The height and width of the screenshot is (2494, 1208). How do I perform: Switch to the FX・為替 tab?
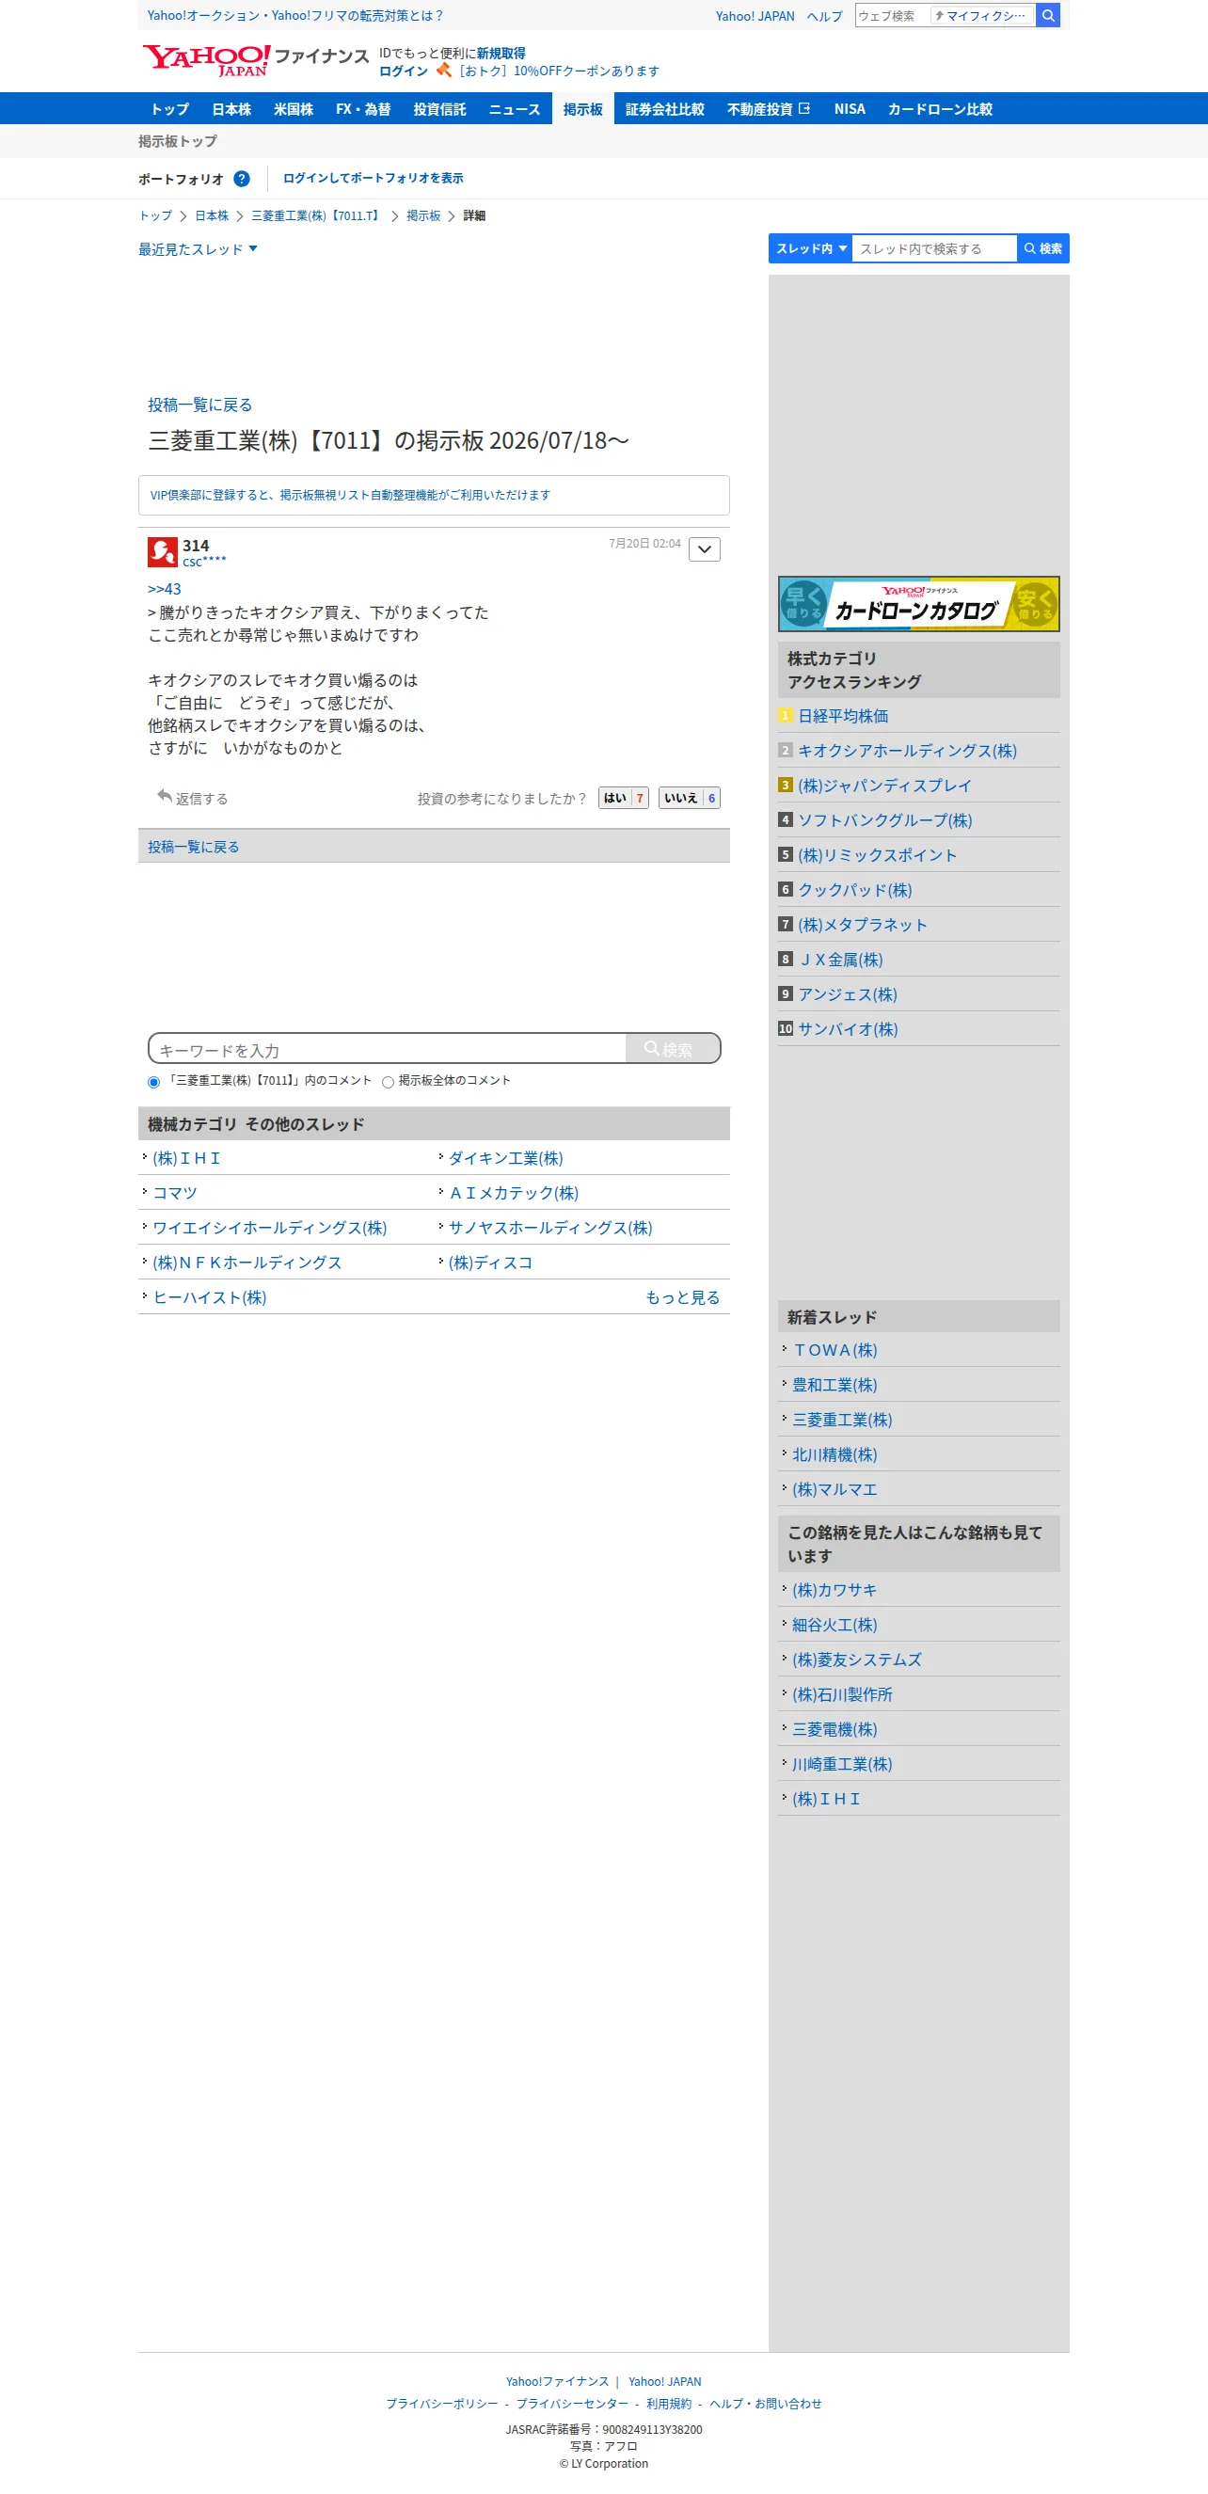point(363,109)
